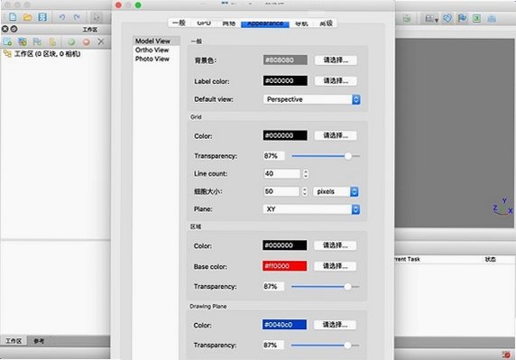
Task: Click 请选择 button for Drawing Plane Color
Action: 335,325
